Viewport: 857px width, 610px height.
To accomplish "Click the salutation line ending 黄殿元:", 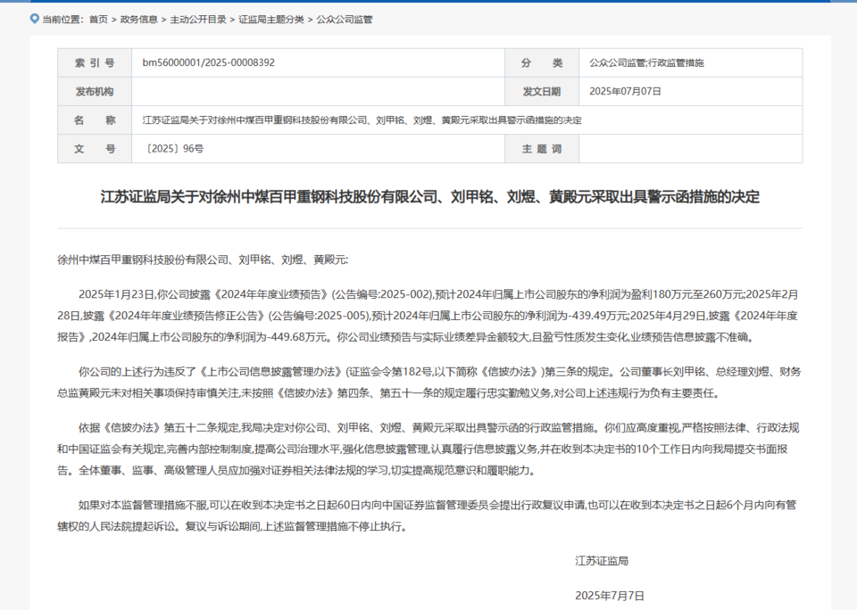I will (203, 260).
